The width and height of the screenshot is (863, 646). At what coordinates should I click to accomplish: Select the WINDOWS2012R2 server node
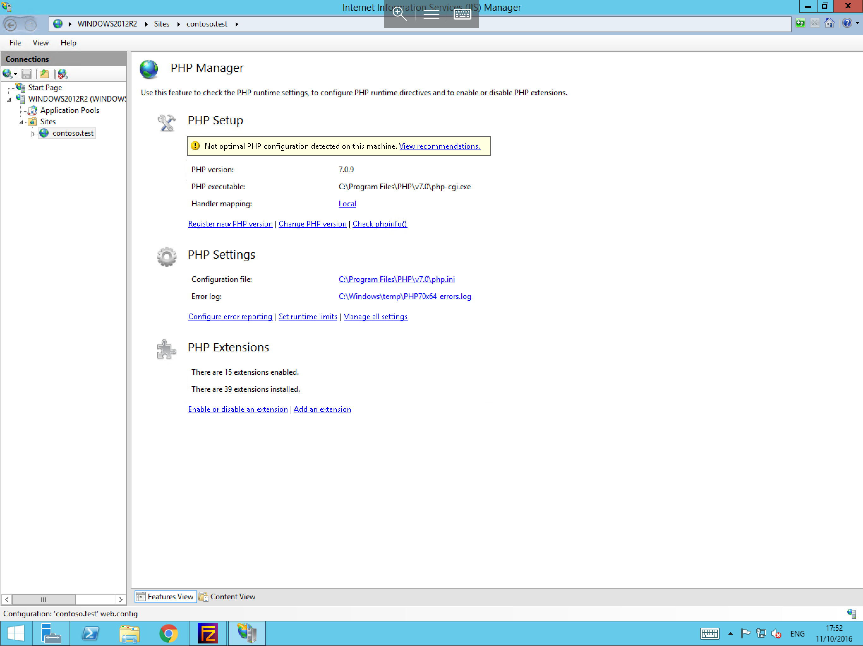77,99
